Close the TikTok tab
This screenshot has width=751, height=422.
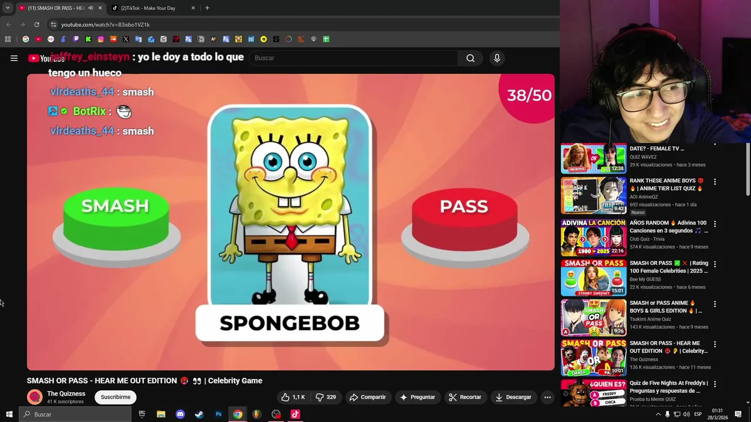[x=193, y=8]
